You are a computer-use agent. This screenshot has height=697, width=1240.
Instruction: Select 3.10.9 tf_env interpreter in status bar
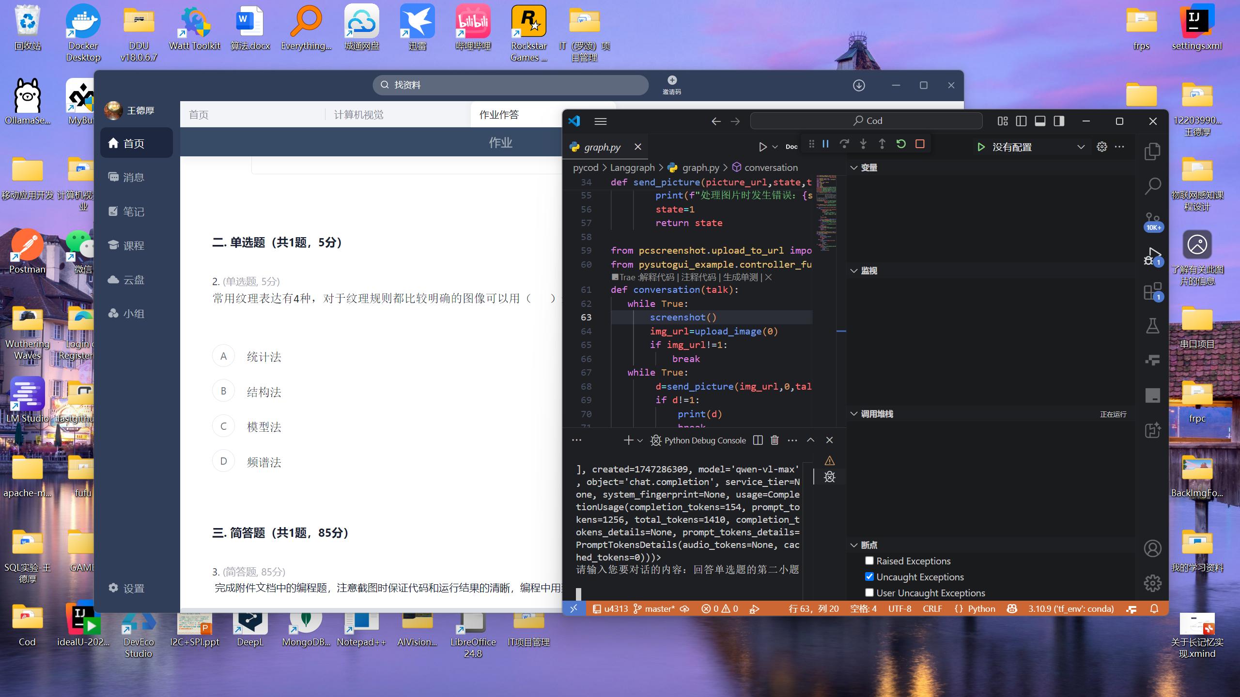pos(1071,609)
